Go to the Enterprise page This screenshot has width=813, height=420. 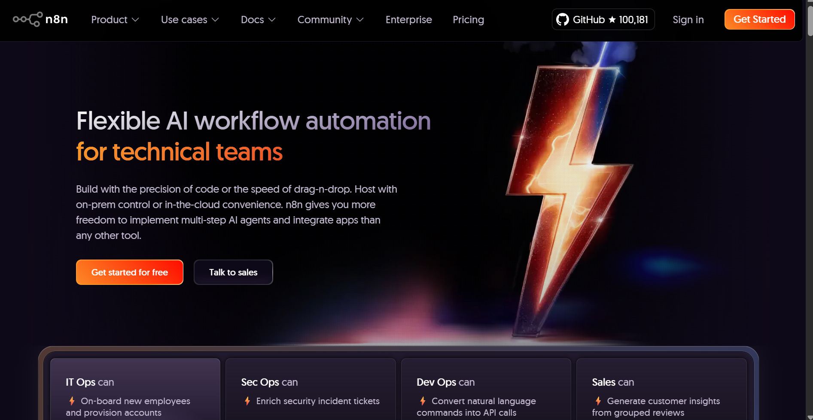409,20
